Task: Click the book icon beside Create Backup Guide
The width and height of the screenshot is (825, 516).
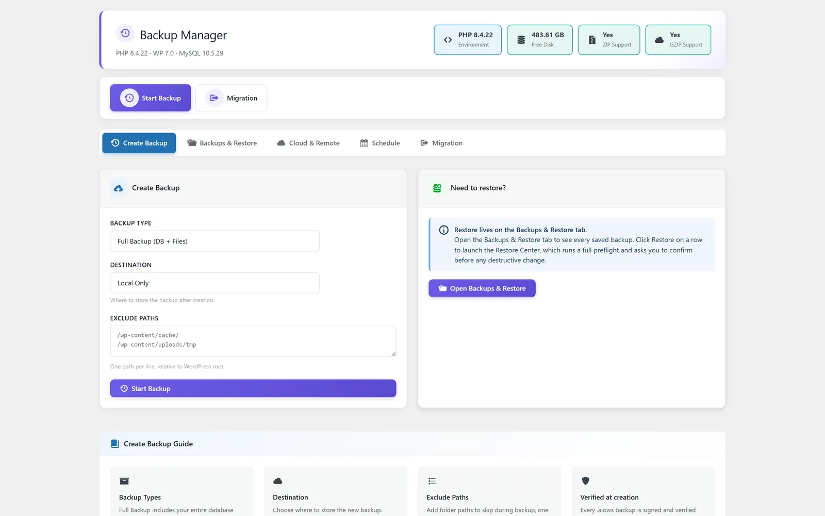Action: (x=114, y=444)
